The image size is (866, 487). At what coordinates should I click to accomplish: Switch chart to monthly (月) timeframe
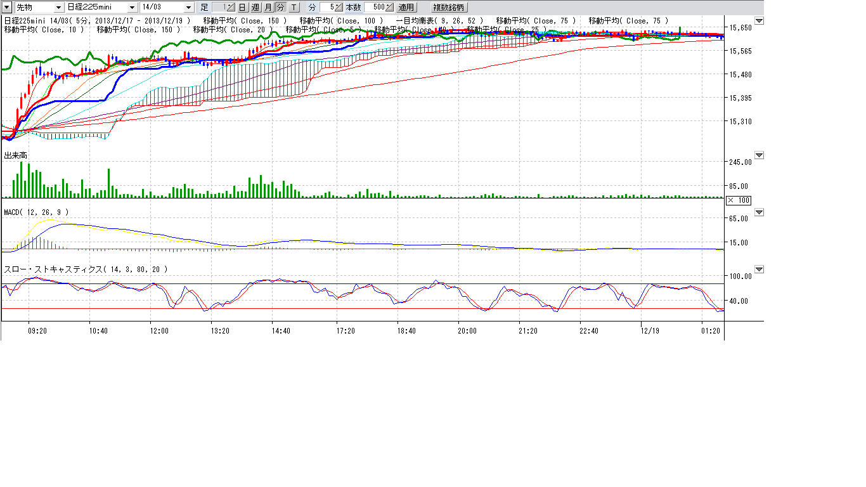pos(268,8)
